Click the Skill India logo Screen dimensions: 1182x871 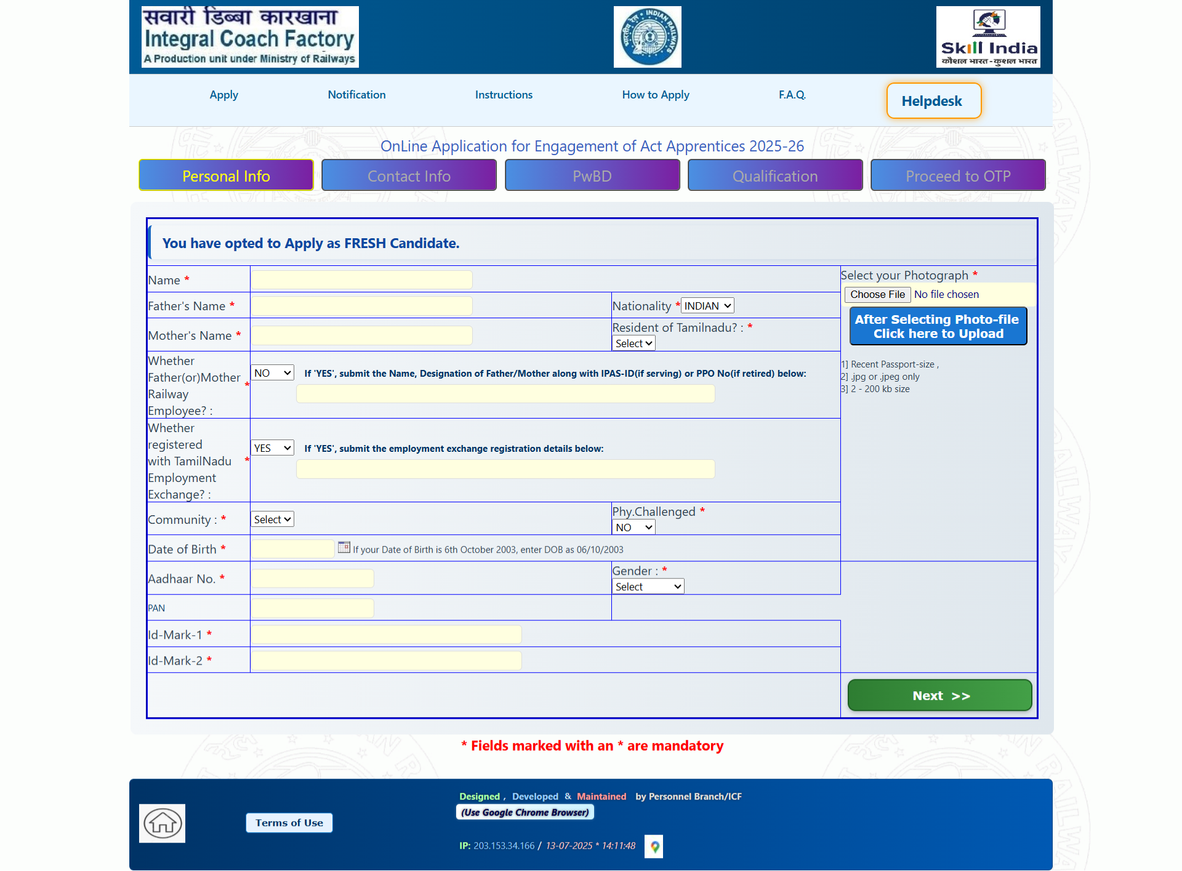[x=988, y=37]
